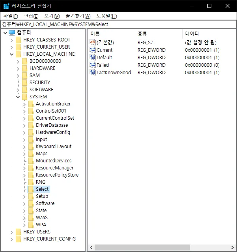
Task: Click the Registry Editor app icon in title bar
Action: coord(6,6)
